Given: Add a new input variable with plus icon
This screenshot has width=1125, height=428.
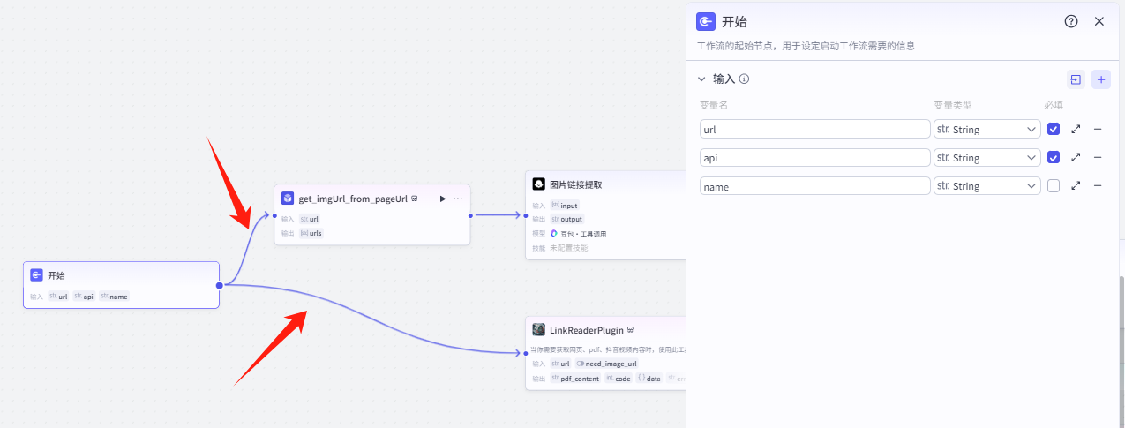Looking at the screenshot, I should [x=1100, y=79].
